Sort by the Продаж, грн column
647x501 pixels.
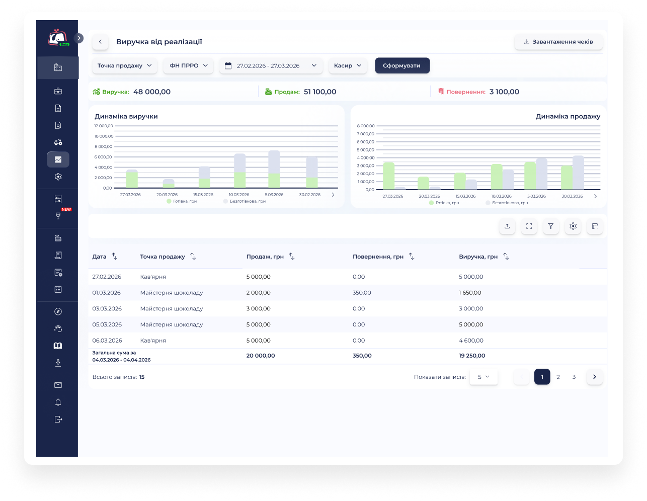292,257
